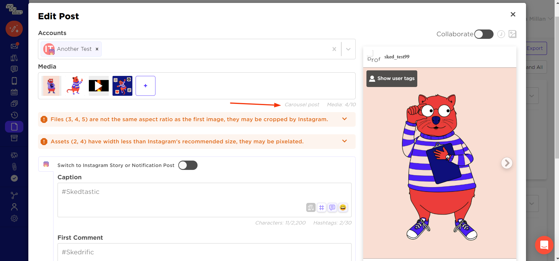Click the sked_test99 username in preview
This screenshot has height=261, width=559.
tap(397, 57)
